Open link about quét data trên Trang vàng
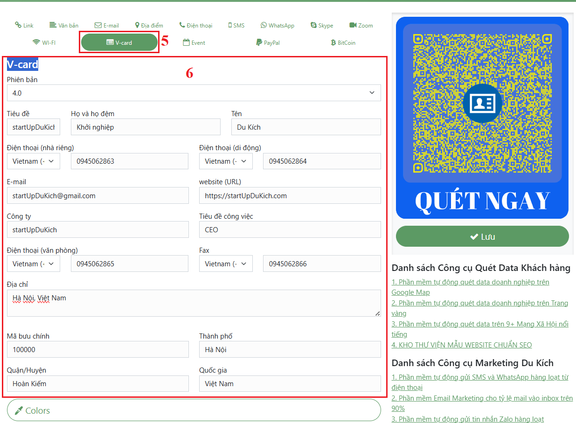This screenshot has height=423, width=576. coord(480,308)
